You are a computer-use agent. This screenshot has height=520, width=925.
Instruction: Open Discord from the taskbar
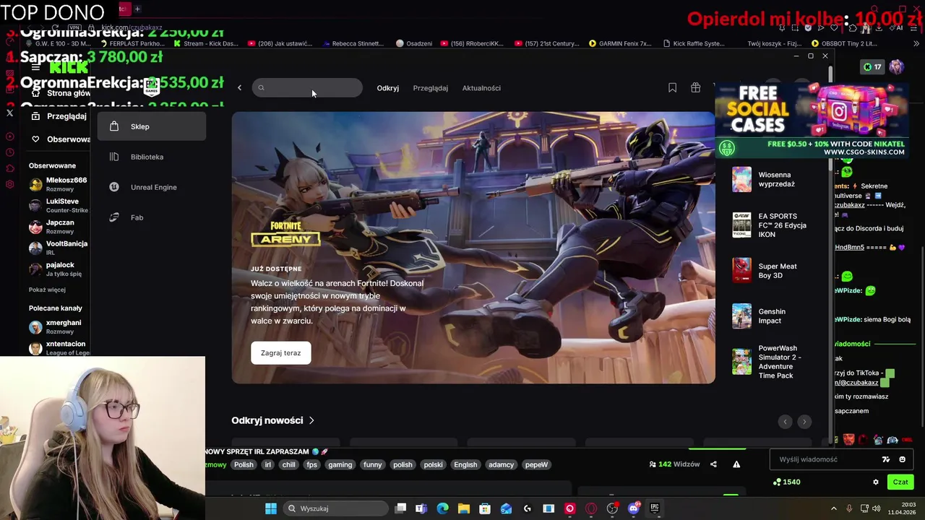point(634,508)
